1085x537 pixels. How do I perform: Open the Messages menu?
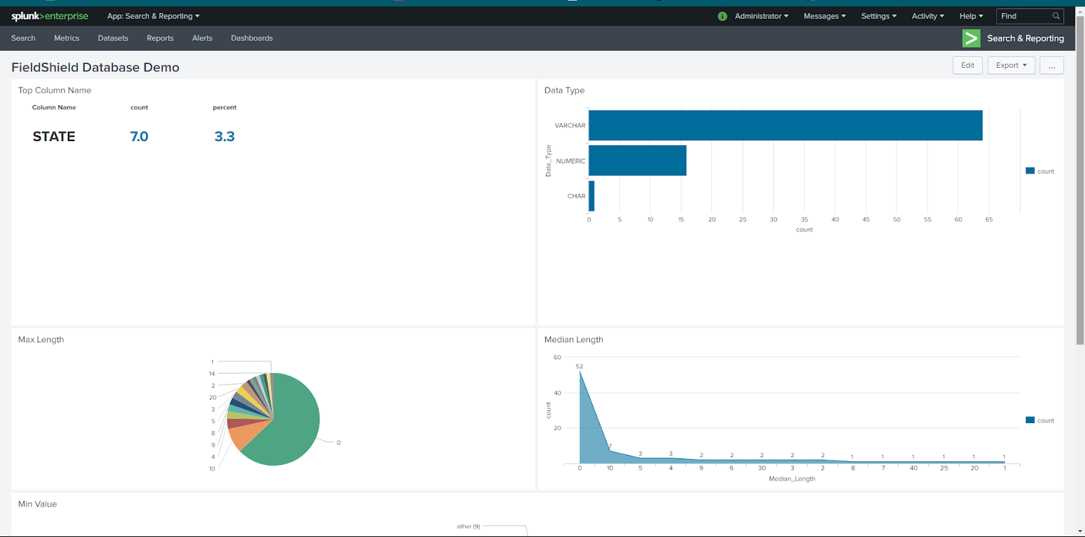click(825, 16)
